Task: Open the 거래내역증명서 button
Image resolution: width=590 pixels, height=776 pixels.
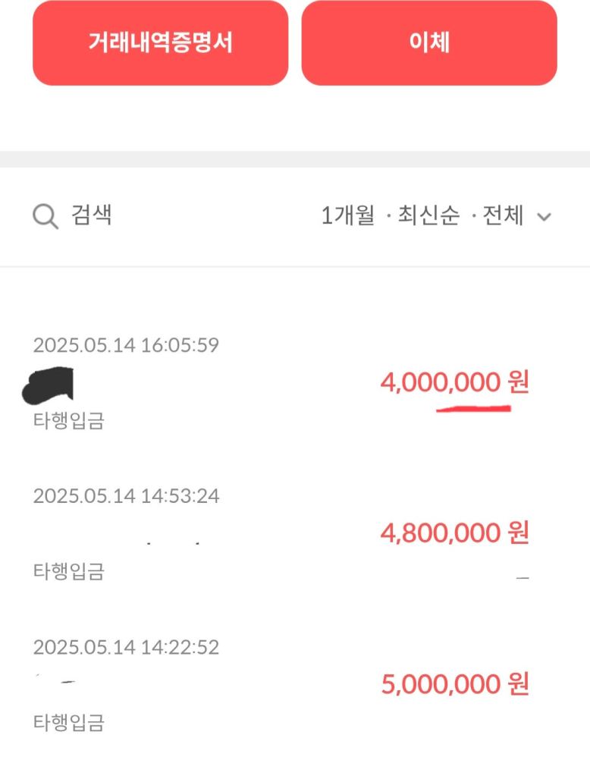Action: click(x=160, y=42)
